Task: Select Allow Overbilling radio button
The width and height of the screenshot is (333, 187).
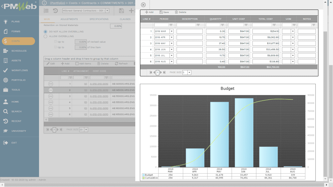Action: tap(46, 36)
